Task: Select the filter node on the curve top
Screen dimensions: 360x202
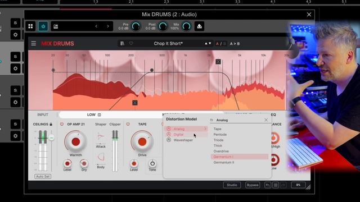Action: [x=152, y=70]
